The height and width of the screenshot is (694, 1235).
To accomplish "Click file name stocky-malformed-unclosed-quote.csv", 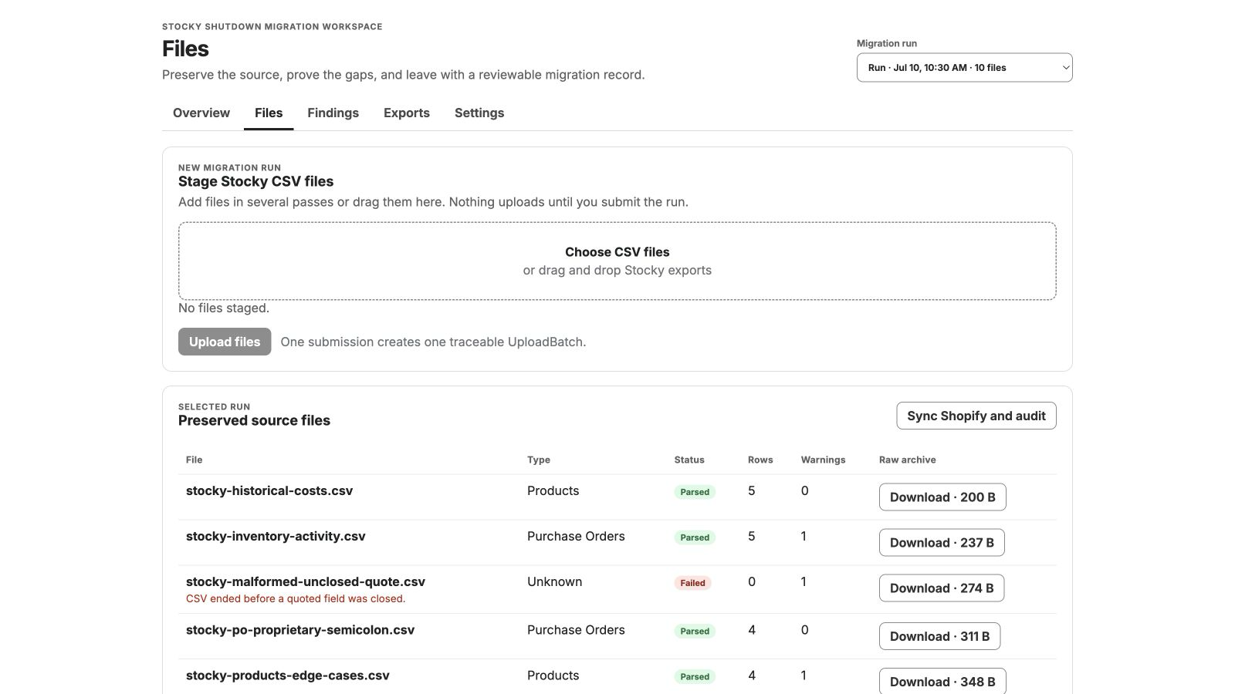I will click(x=306, y=581).
